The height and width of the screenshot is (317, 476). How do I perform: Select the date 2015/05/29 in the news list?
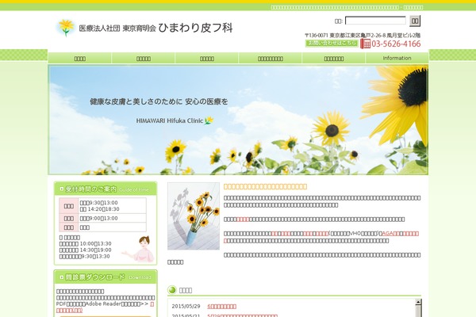[186, 307]
